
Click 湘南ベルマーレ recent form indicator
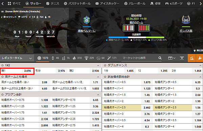click(129, 28)
